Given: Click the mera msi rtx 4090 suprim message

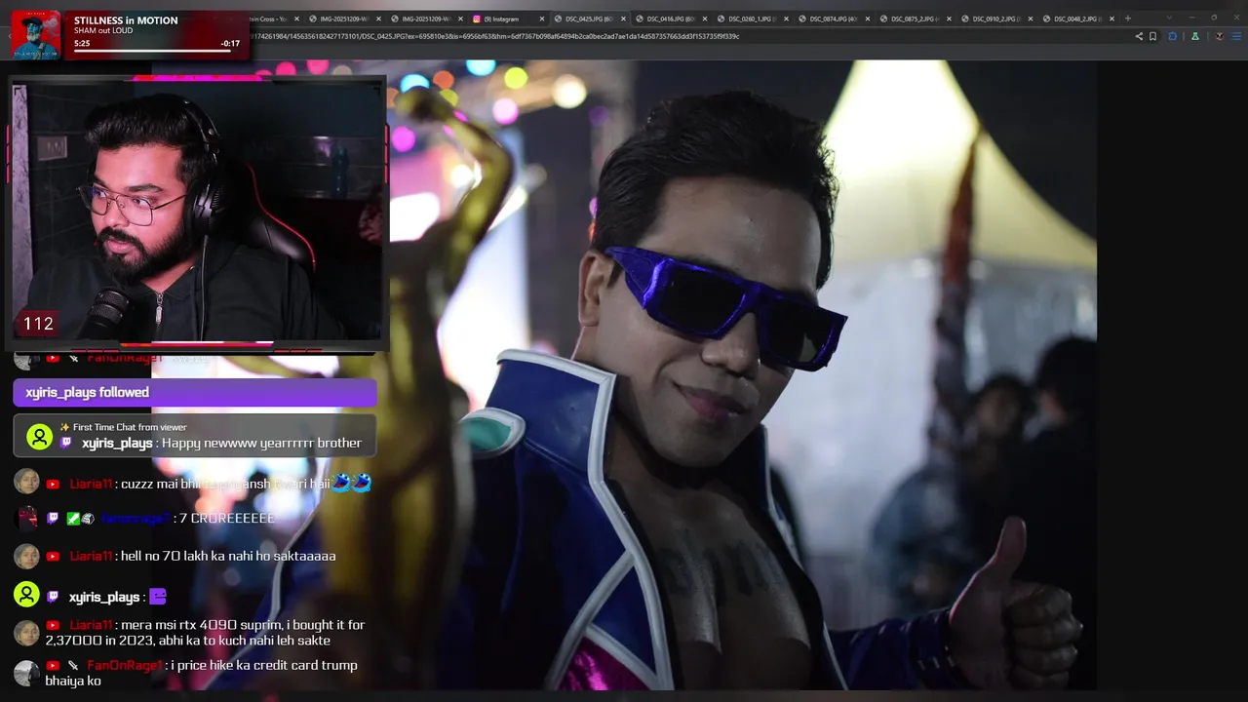Looking at the screenshot, I should click(x=206, y=633).
